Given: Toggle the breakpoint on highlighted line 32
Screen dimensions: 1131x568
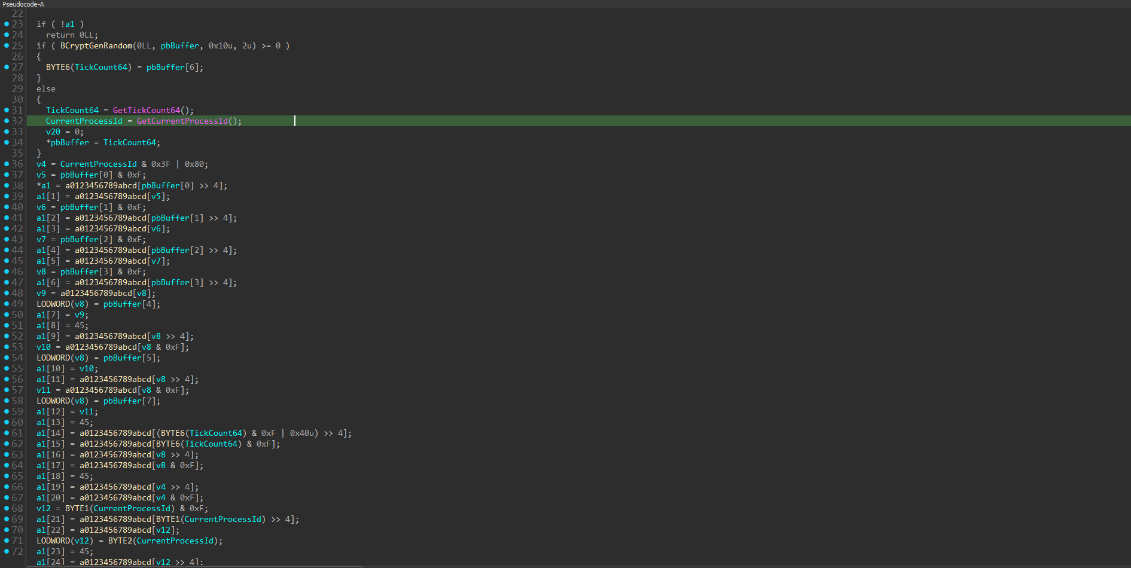Looking at the screenshot, I should [7, 121].
